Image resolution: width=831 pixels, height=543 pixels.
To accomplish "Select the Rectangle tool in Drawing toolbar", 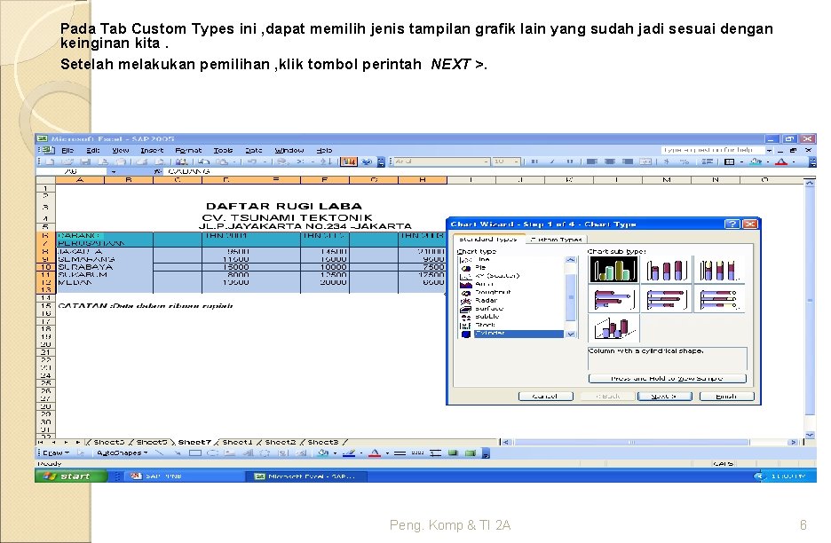I will coord(195,452).
